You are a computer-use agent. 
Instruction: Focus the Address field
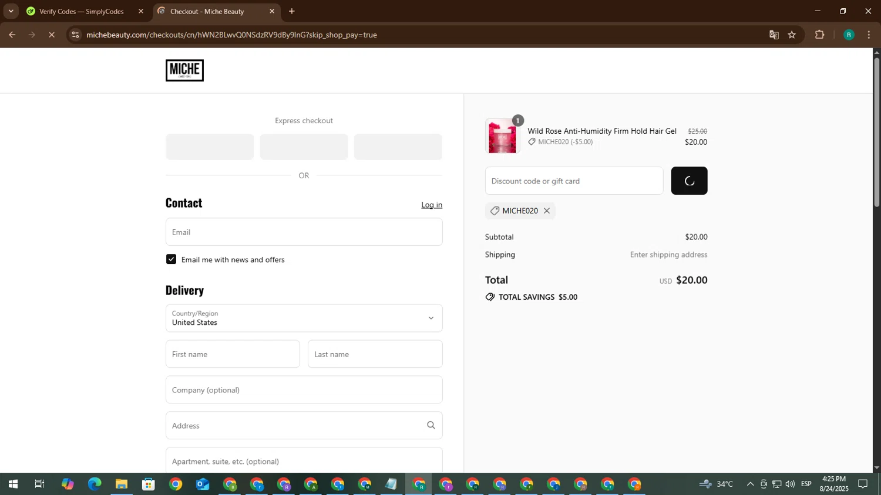click(x=304, y=425)
